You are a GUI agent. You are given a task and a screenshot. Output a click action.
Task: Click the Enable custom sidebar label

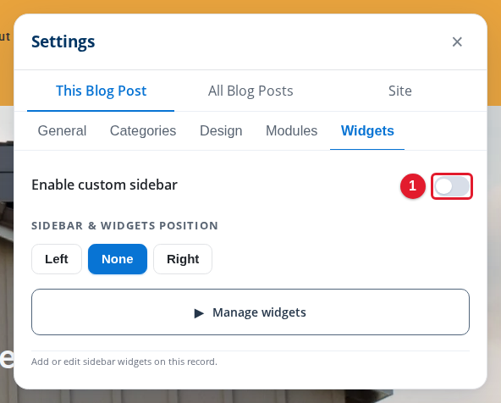click(x=104, y=185)
